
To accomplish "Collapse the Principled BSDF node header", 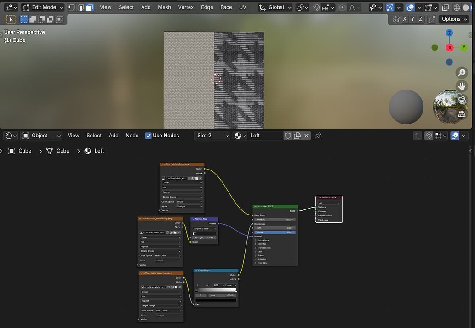I will (x=255, y=206).
